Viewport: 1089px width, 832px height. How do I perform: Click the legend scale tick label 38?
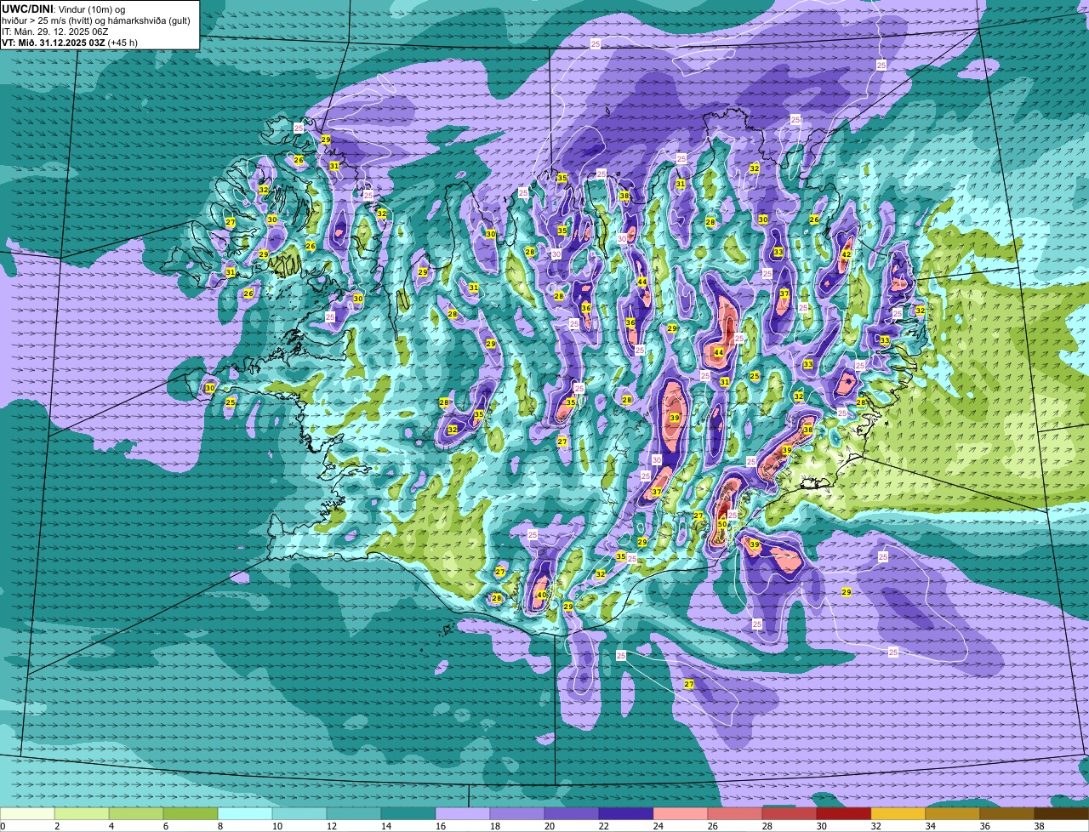pyautogui.click(x=1040, y=826)
